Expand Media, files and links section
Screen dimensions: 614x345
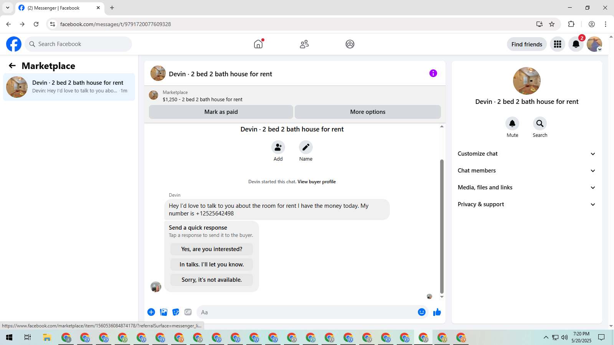click(527, 187)
